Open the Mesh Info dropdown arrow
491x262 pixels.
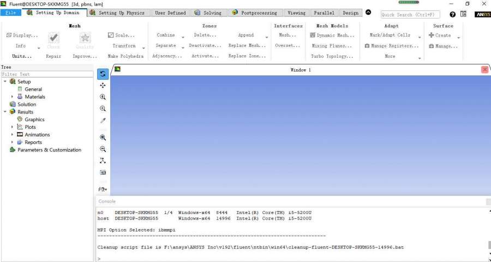coord(39,48)
